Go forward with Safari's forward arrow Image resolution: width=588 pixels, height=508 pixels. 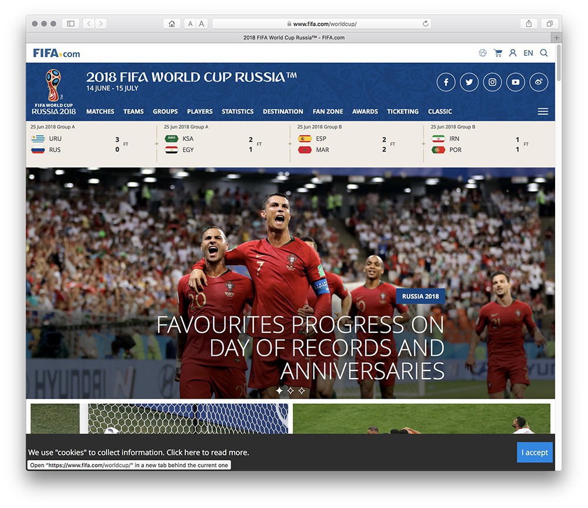click(x=101, y=24)
